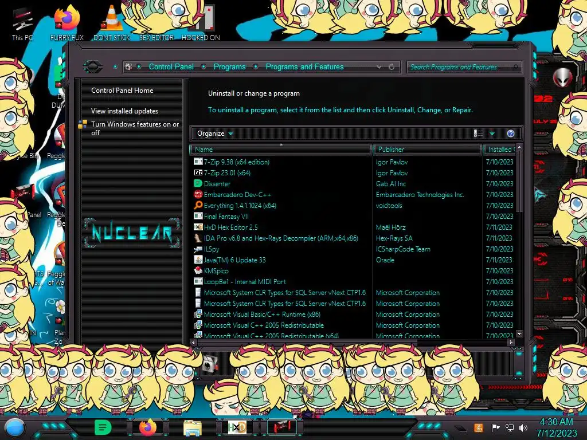This screenshot has width=587, height=440.
Task: Select the 7-Zip 9.38 (x64 edition) icon
Action: [198, 162]
